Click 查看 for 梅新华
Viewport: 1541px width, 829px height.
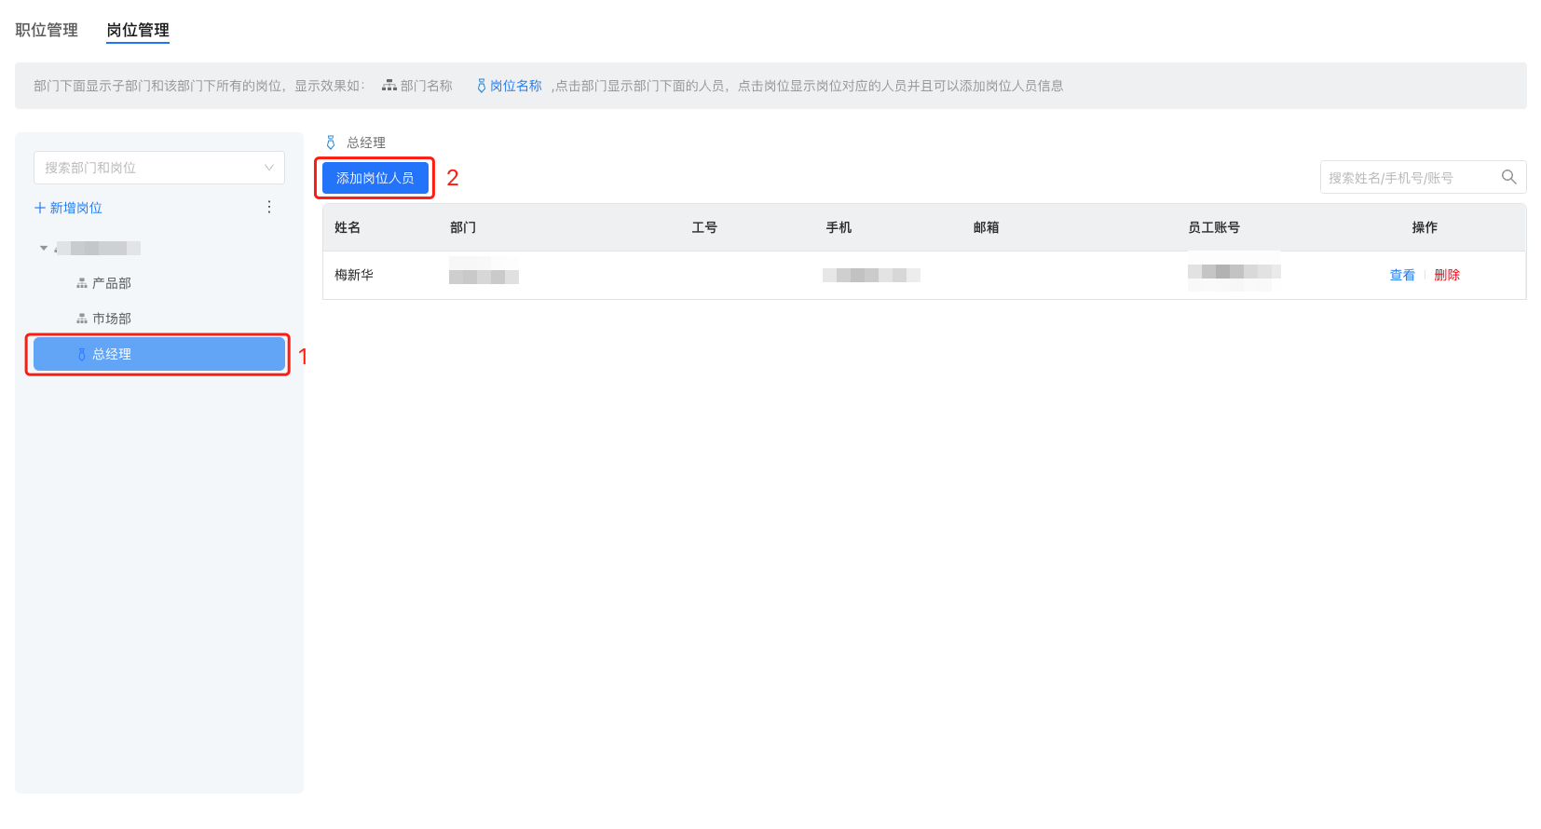pyautogui.click(x=1402, y=275)
